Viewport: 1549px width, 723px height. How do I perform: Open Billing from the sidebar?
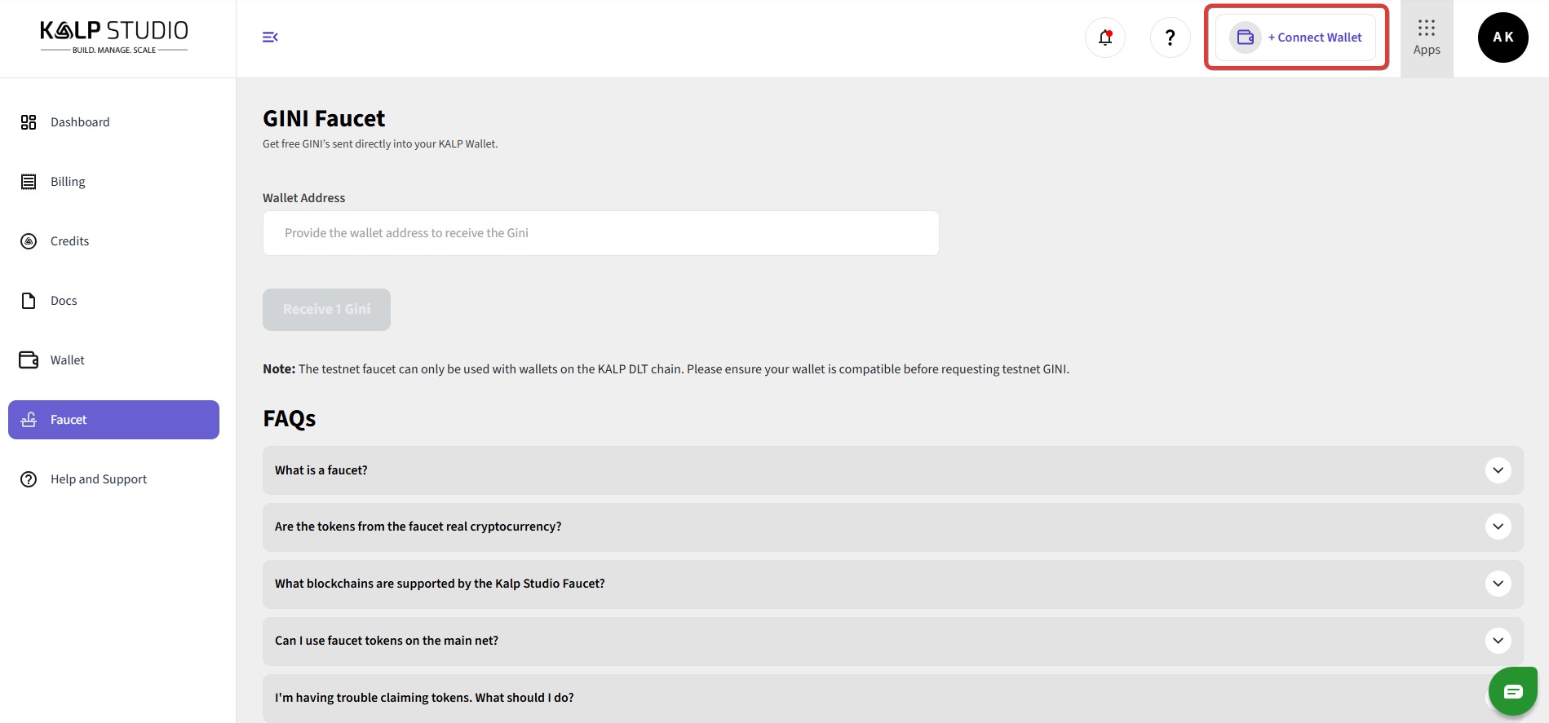68,182
